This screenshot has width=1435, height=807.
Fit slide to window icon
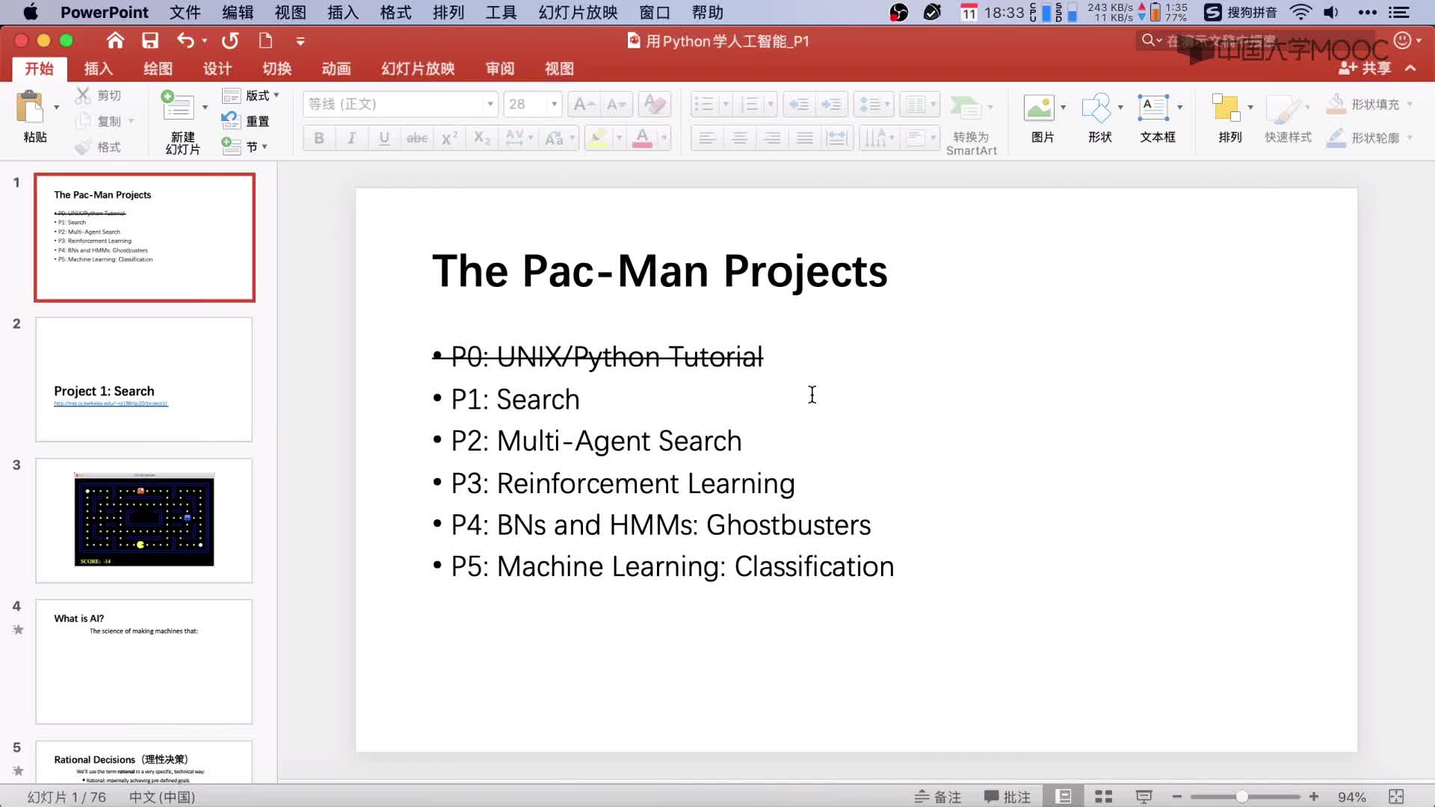(x=1395, y=797)
